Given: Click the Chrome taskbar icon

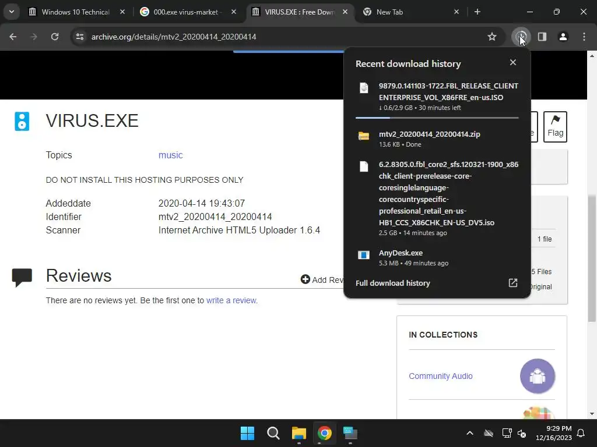Looking at the screenshot, I should 324,433.
